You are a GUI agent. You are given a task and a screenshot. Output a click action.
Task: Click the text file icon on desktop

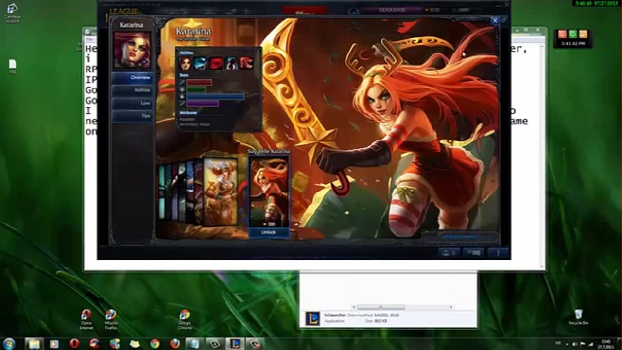13,67
